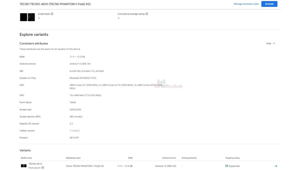Click the 10x ARM Mali G710 GPU value
Screen dimensions: 304x171
click(x=85, y=95)
